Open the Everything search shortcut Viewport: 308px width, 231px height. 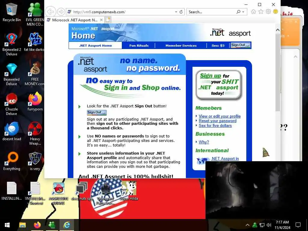12,161
